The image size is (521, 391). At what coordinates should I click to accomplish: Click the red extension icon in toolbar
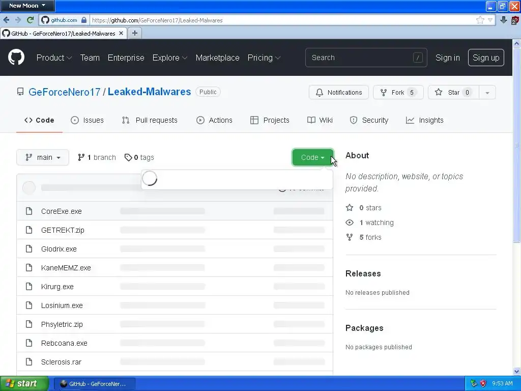click(515, 20)
